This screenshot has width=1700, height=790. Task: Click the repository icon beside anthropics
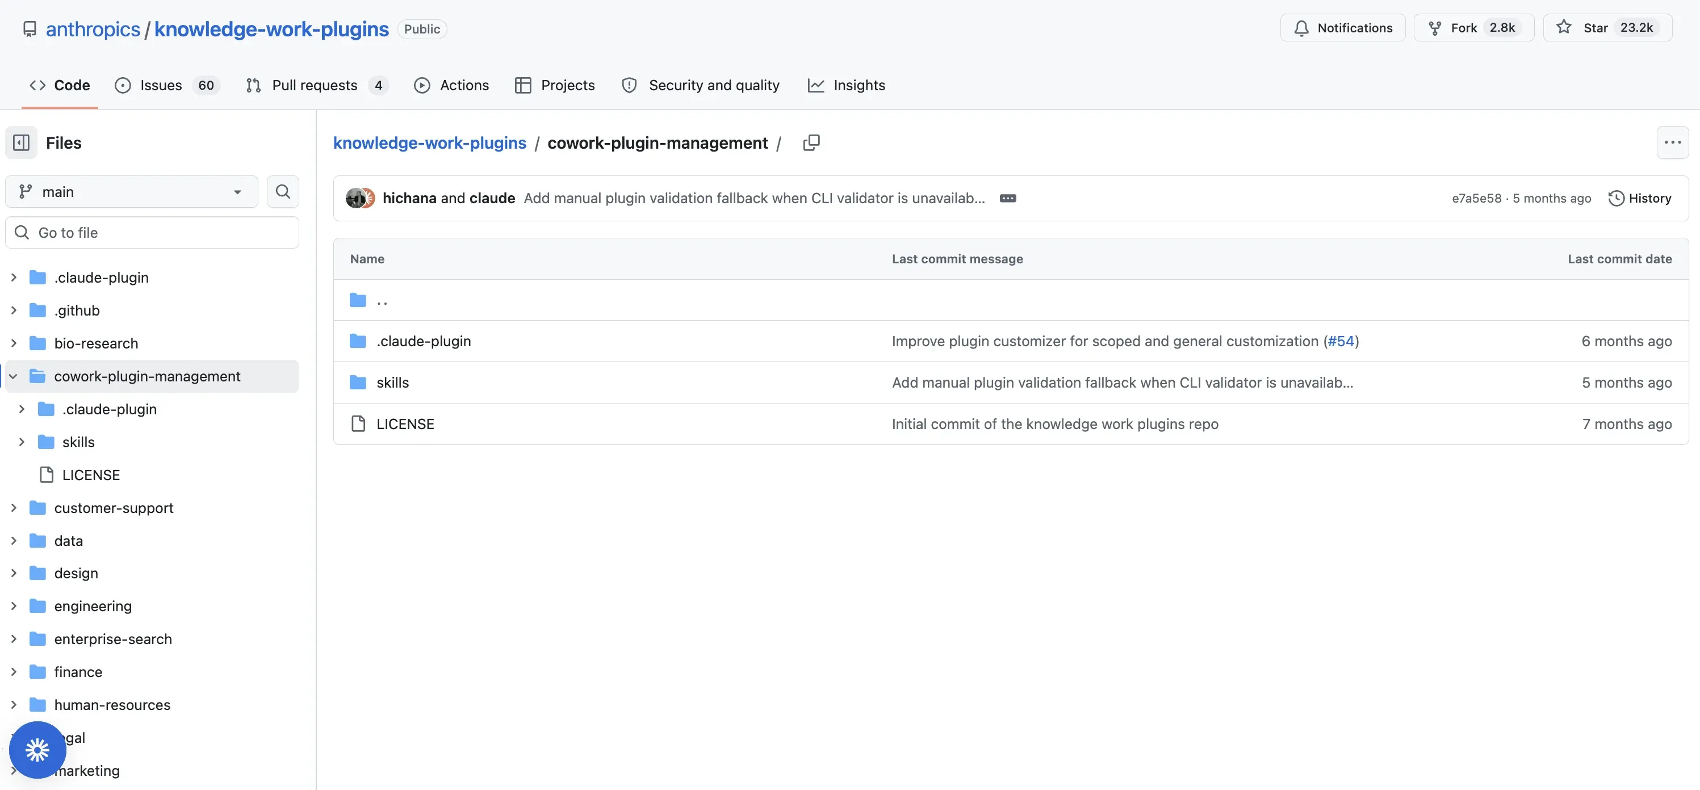30,29
